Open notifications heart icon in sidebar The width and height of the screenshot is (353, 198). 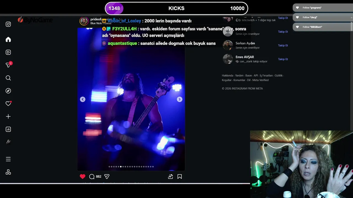8,104
